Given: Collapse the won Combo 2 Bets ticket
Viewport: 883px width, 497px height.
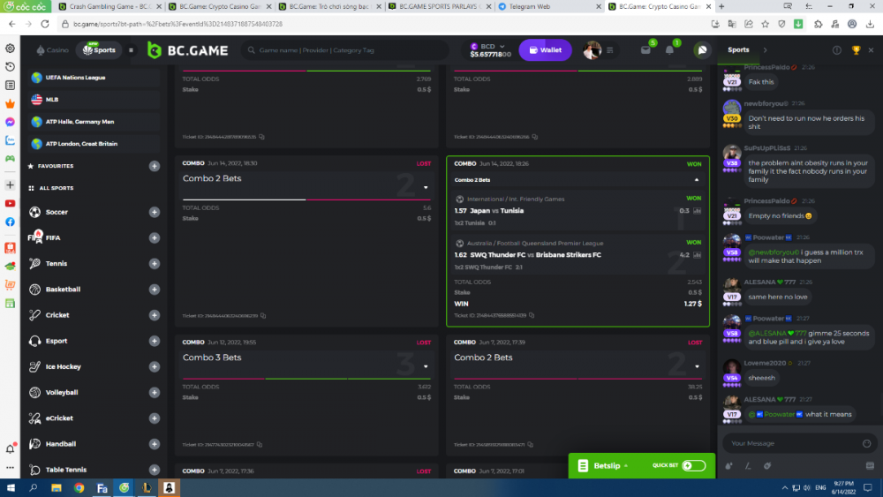Looking at the screenshot, I should point(697,179).
